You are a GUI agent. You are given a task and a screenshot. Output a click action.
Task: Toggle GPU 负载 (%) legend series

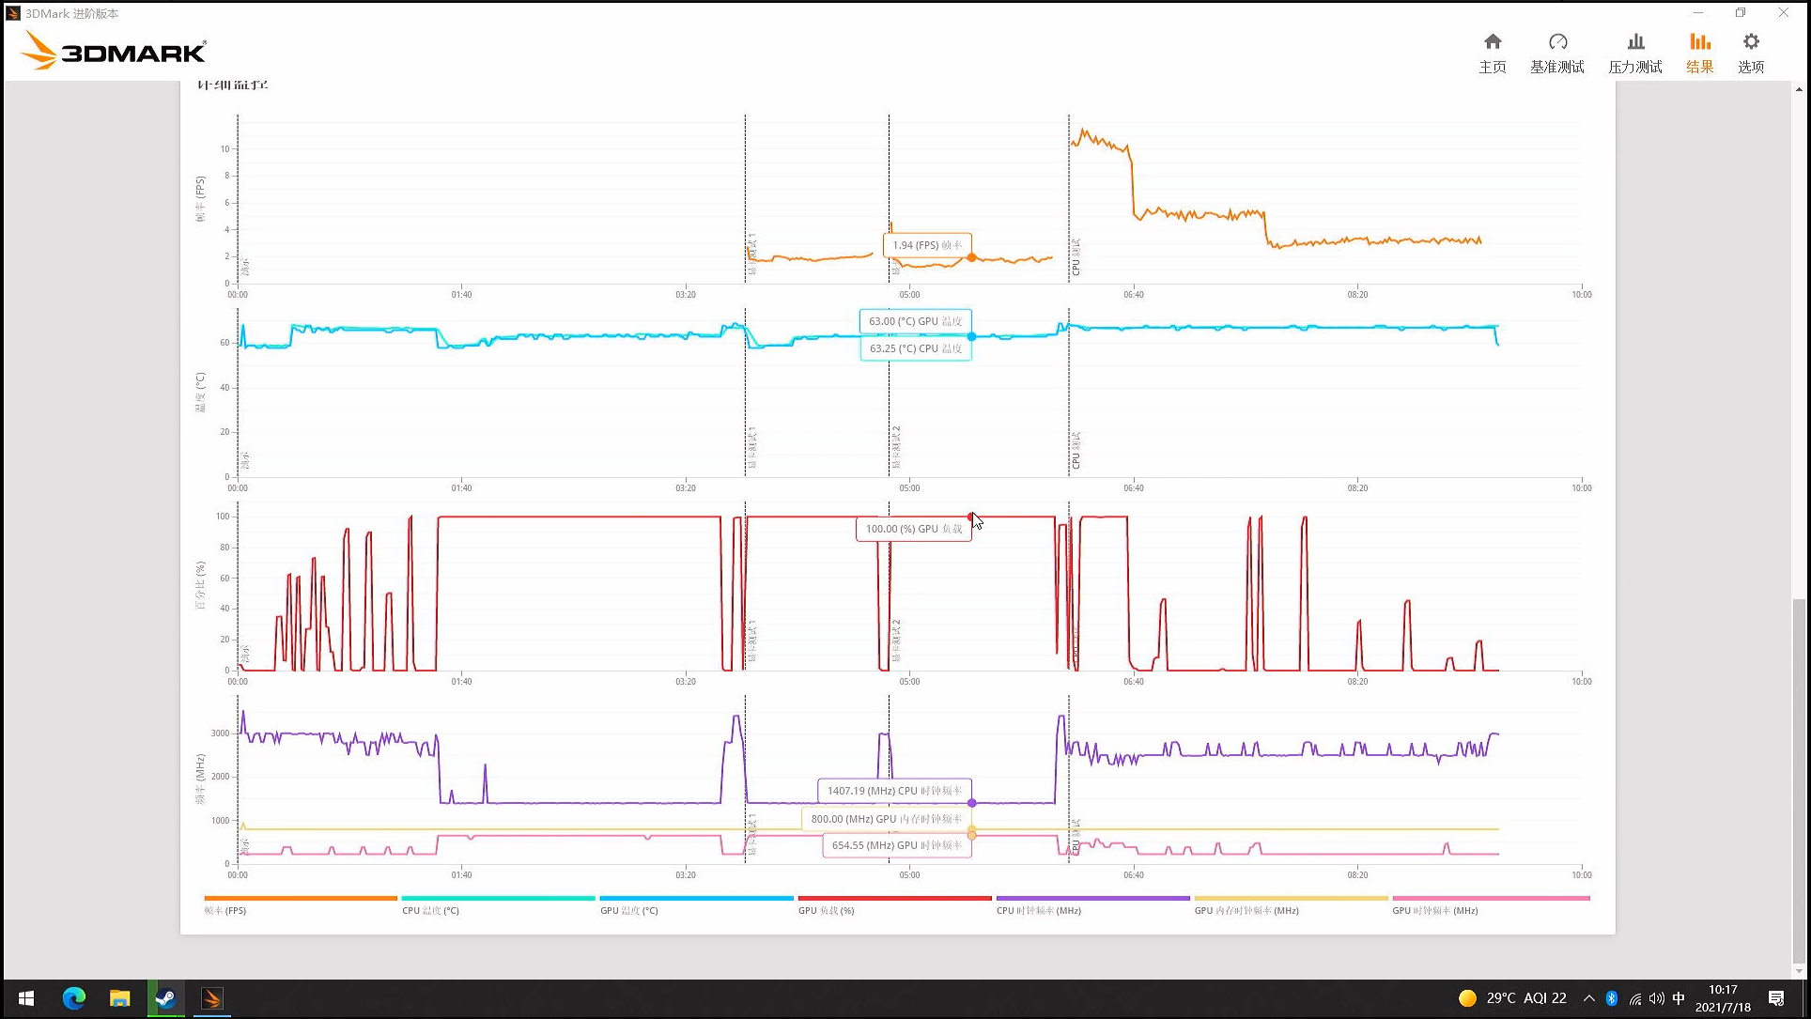pos(826,910)
